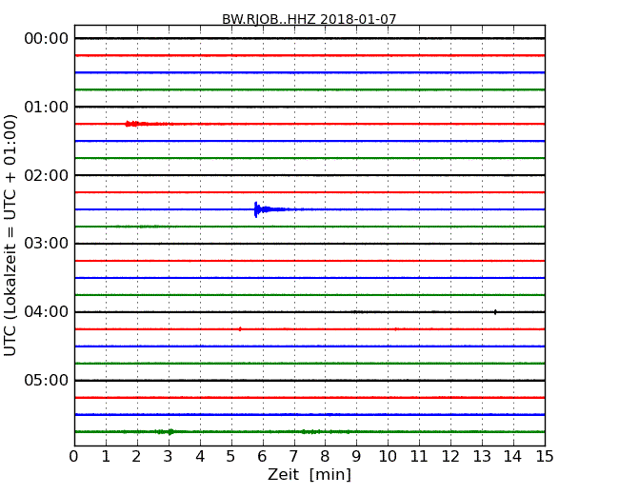Click the x-axis tick label 2

(x=137, y=457)
